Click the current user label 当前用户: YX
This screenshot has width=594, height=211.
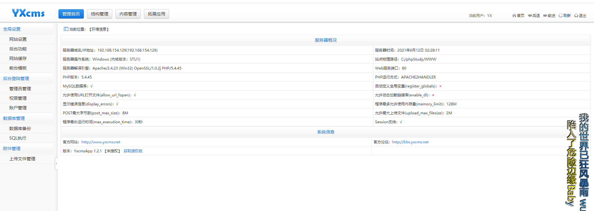[480, 15]
